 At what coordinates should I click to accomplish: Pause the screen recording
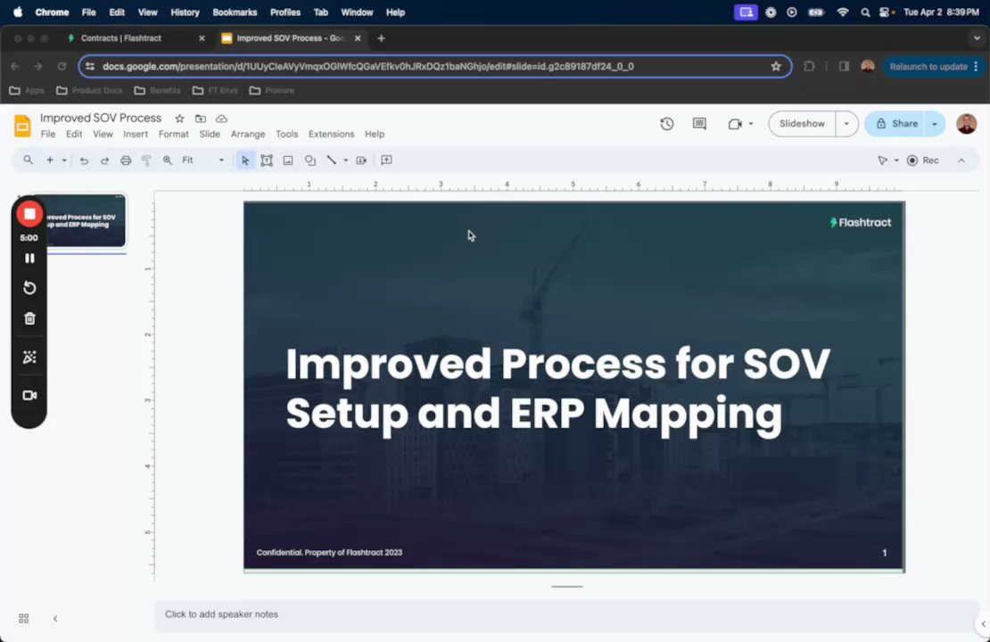coord(29,259)
